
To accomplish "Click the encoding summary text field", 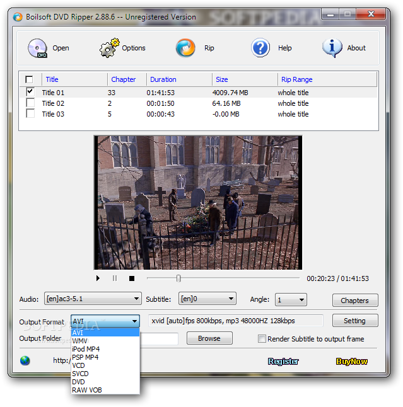I will coord(236,321).
